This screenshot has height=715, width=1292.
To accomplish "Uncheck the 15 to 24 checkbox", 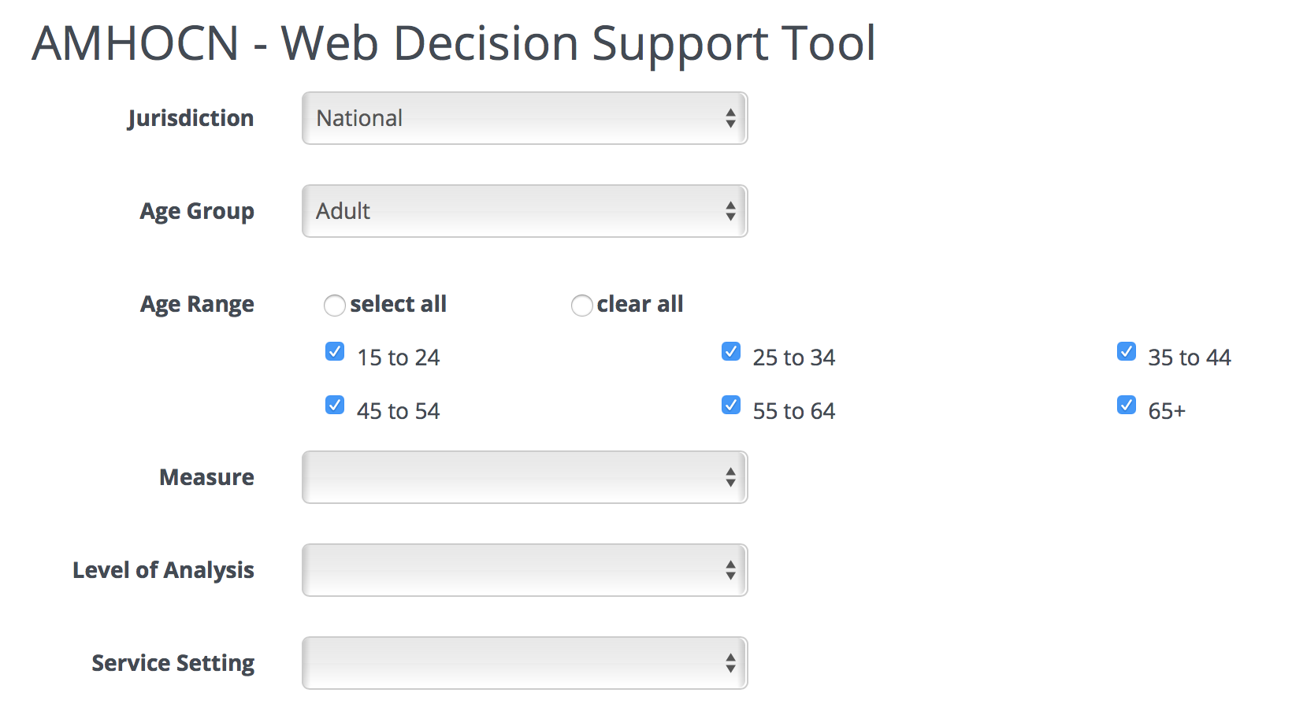I will point(335,351).
